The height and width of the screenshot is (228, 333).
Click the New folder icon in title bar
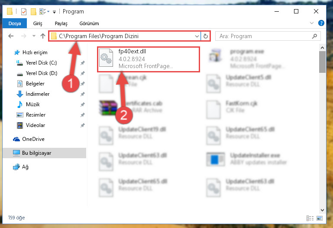coord(33,12)
